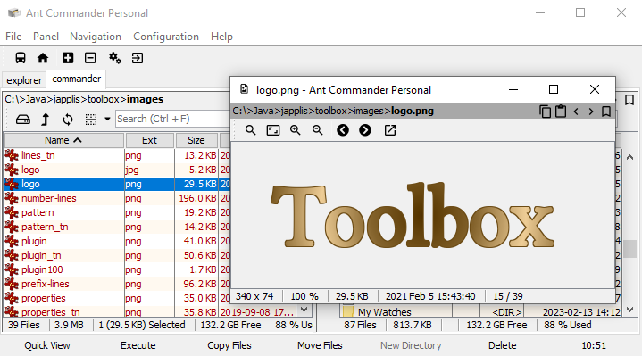The width and height of the screenshot is (642, 356).
Task: Fit image to window icon
Action: (273, 130)
